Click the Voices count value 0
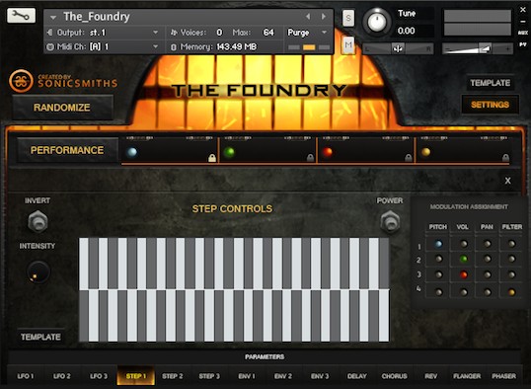This screenshot has height=389, width=531. coord(219,33)
